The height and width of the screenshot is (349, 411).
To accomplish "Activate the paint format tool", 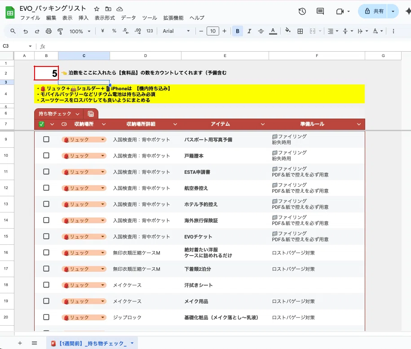I will (60, 31).
